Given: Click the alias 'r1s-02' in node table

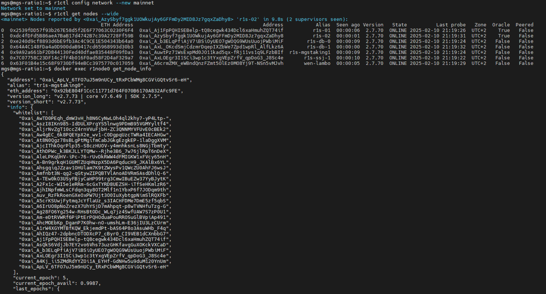Looking at the screenshot, I should [x=322, y=35].
